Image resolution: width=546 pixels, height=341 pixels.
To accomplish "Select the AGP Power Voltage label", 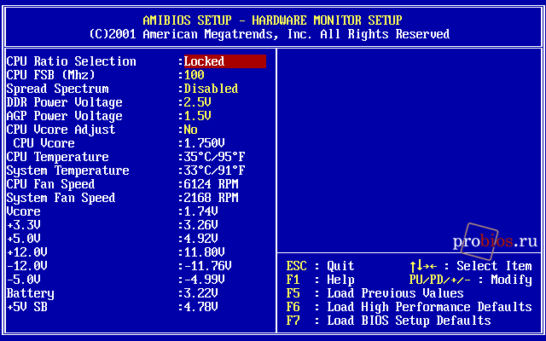I will [65, 116].
